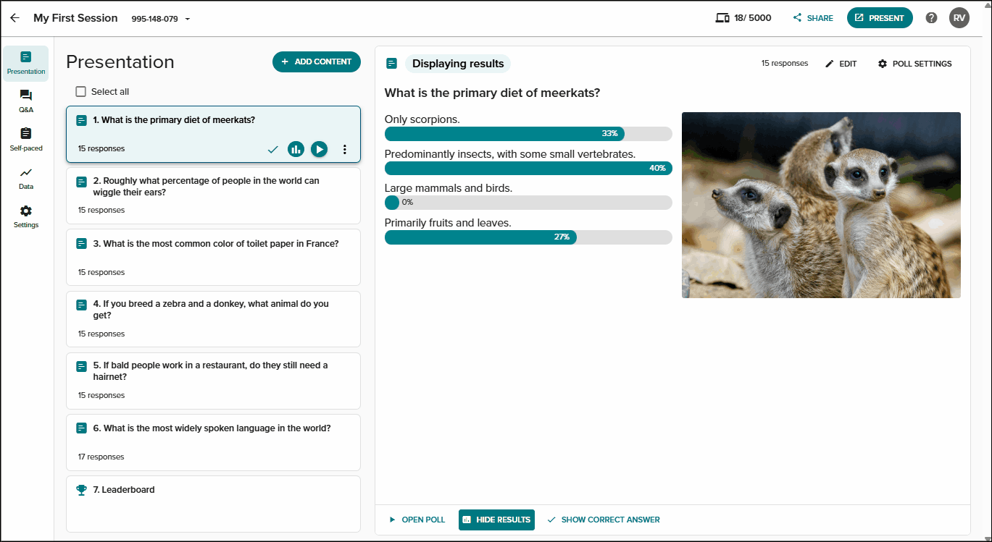Open the Self-paced sidebar tab
The image size is (992, 542).
pos(26,140)
